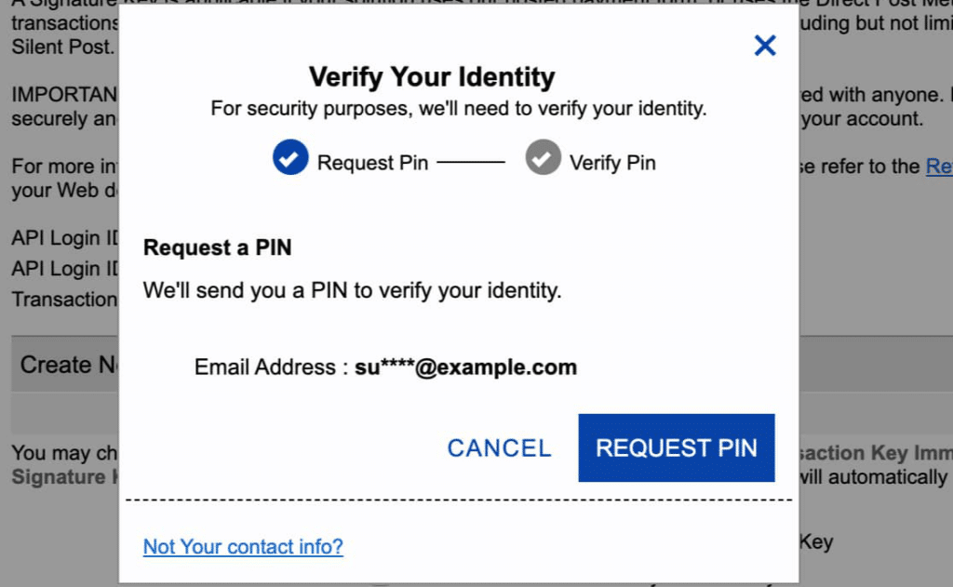The width and height of the screenshot is (953, 587).
Task: Close the Verify Your Identity dialog with the X
Action: (765, 45)
